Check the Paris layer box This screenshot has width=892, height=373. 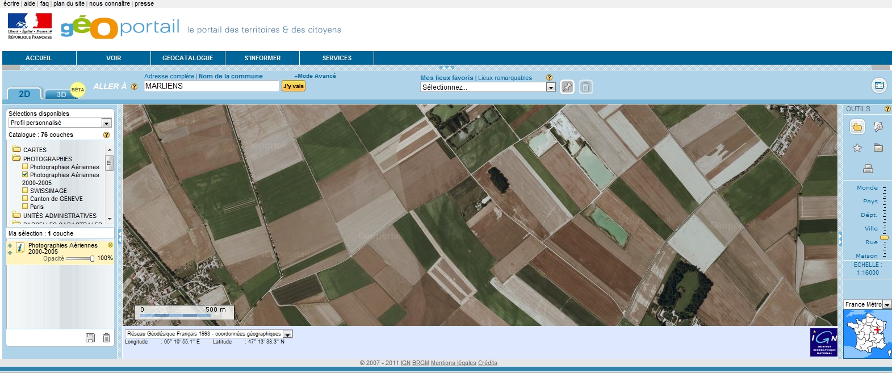point(25,207)
